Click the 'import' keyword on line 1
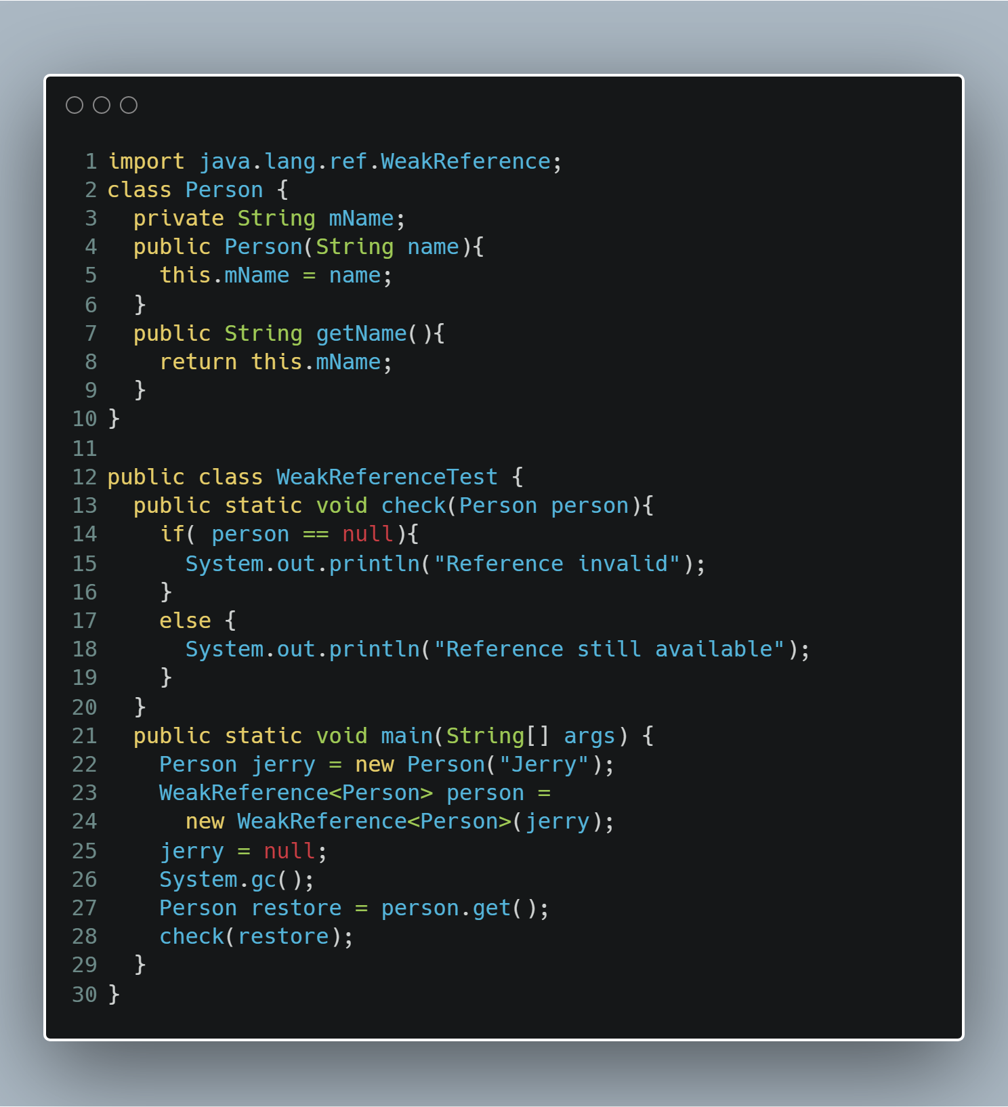 pyautogui.click(x=146, y=161)
